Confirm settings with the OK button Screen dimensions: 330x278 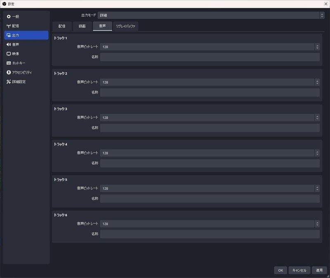point(280,270)
